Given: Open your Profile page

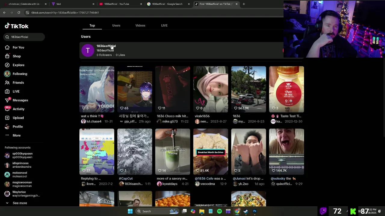Looking at the screenshot, I should 17,127.
